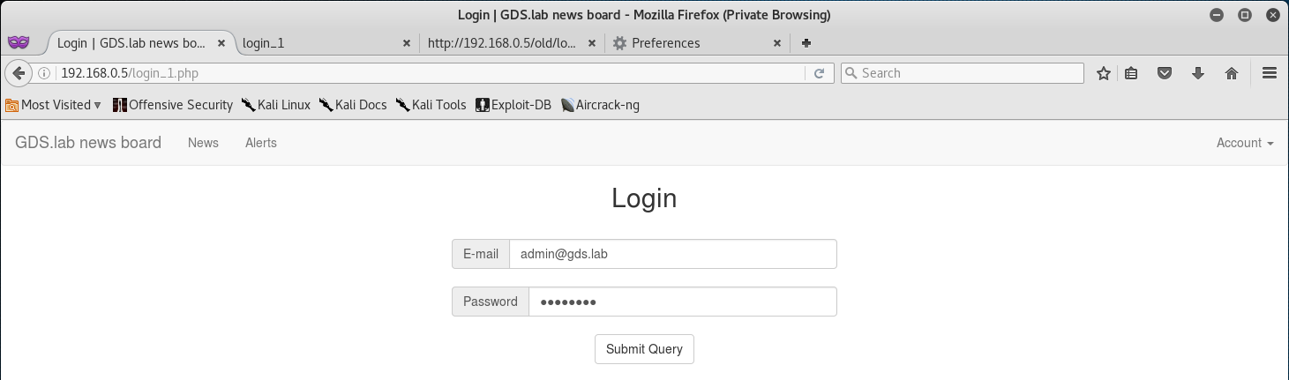Bookmark this page with the star icon
The width and height of the screenshot is (1289, 380).
[1103, 74]
